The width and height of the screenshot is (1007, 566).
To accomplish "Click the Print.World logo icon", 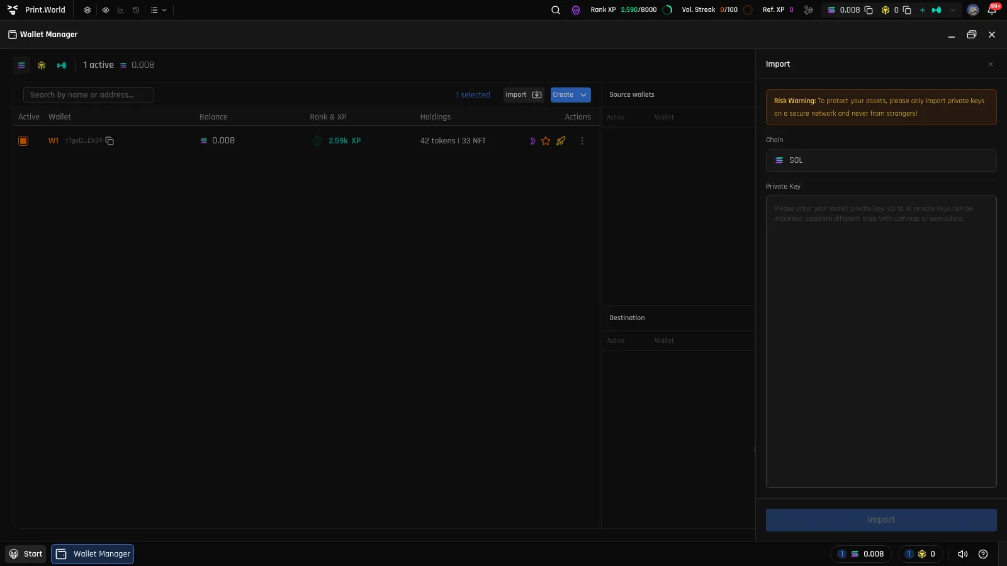I will coord(13,10).
